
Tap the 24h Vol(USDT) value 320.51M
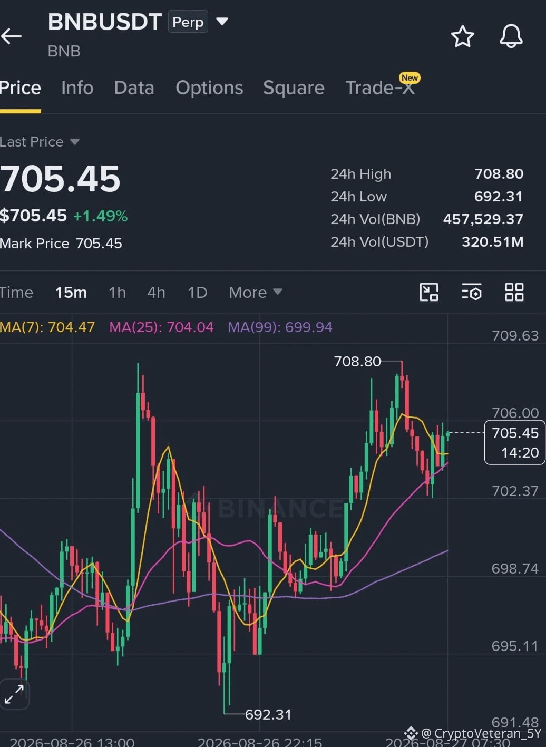coord(493,242)
